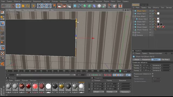Click the Размер X field in attributes
The height and width of the screenshot is (97, 173).
coord(146,65)
